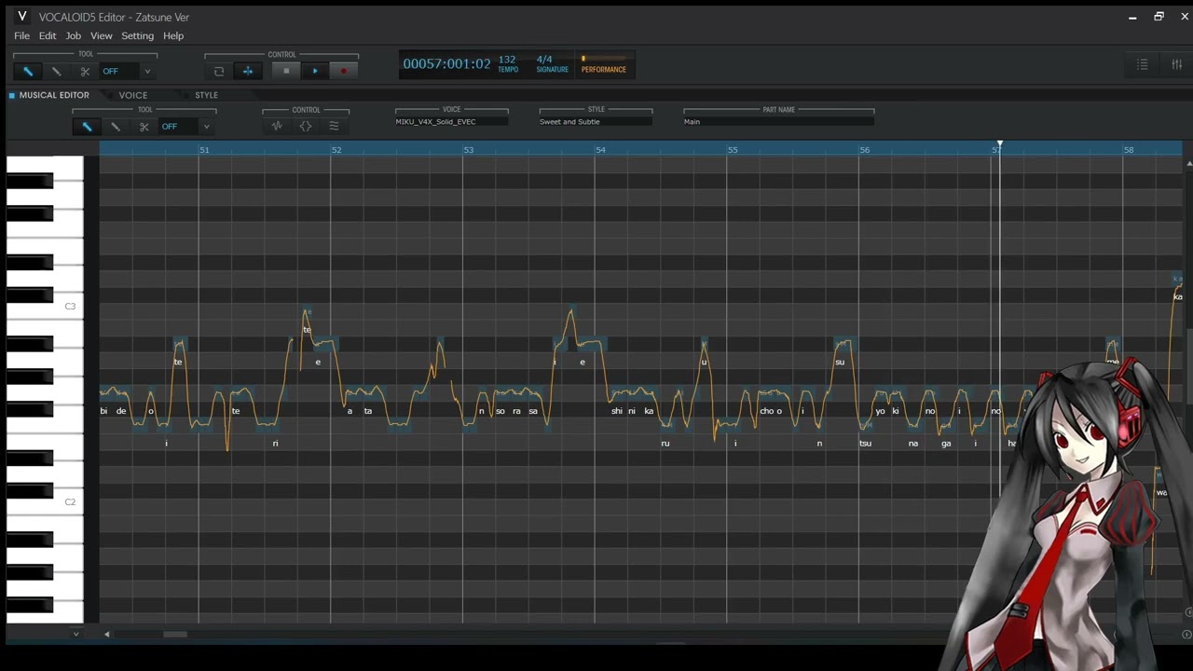Select the note with lyric "ga"
The image size is (1193, 671).
(946, 444)
